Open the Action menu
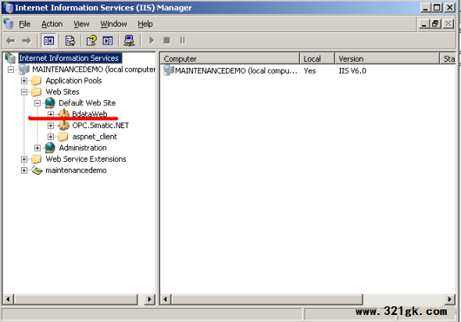Screen dimensions: 461x322 coord(52,23)
